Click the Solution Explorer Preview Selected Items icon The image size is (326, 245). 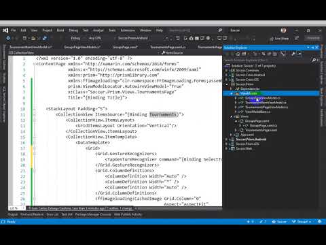point(300,54)
